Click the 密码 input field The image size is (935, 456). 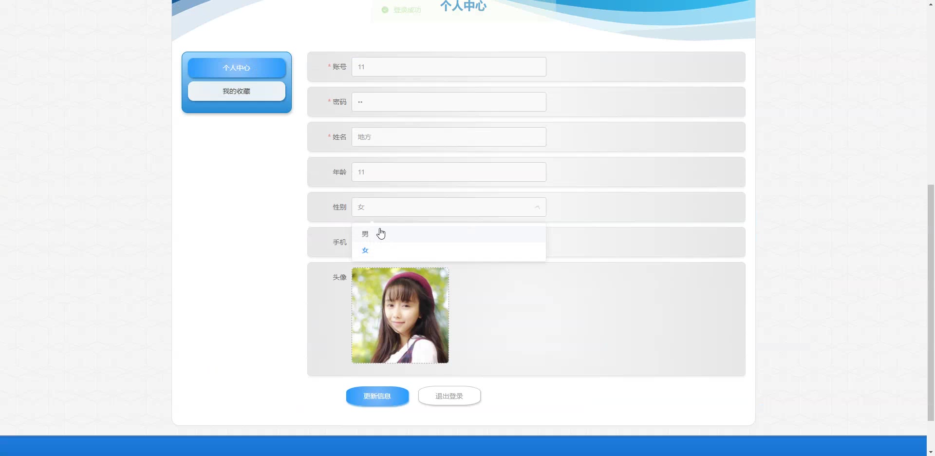pos(449,102)
